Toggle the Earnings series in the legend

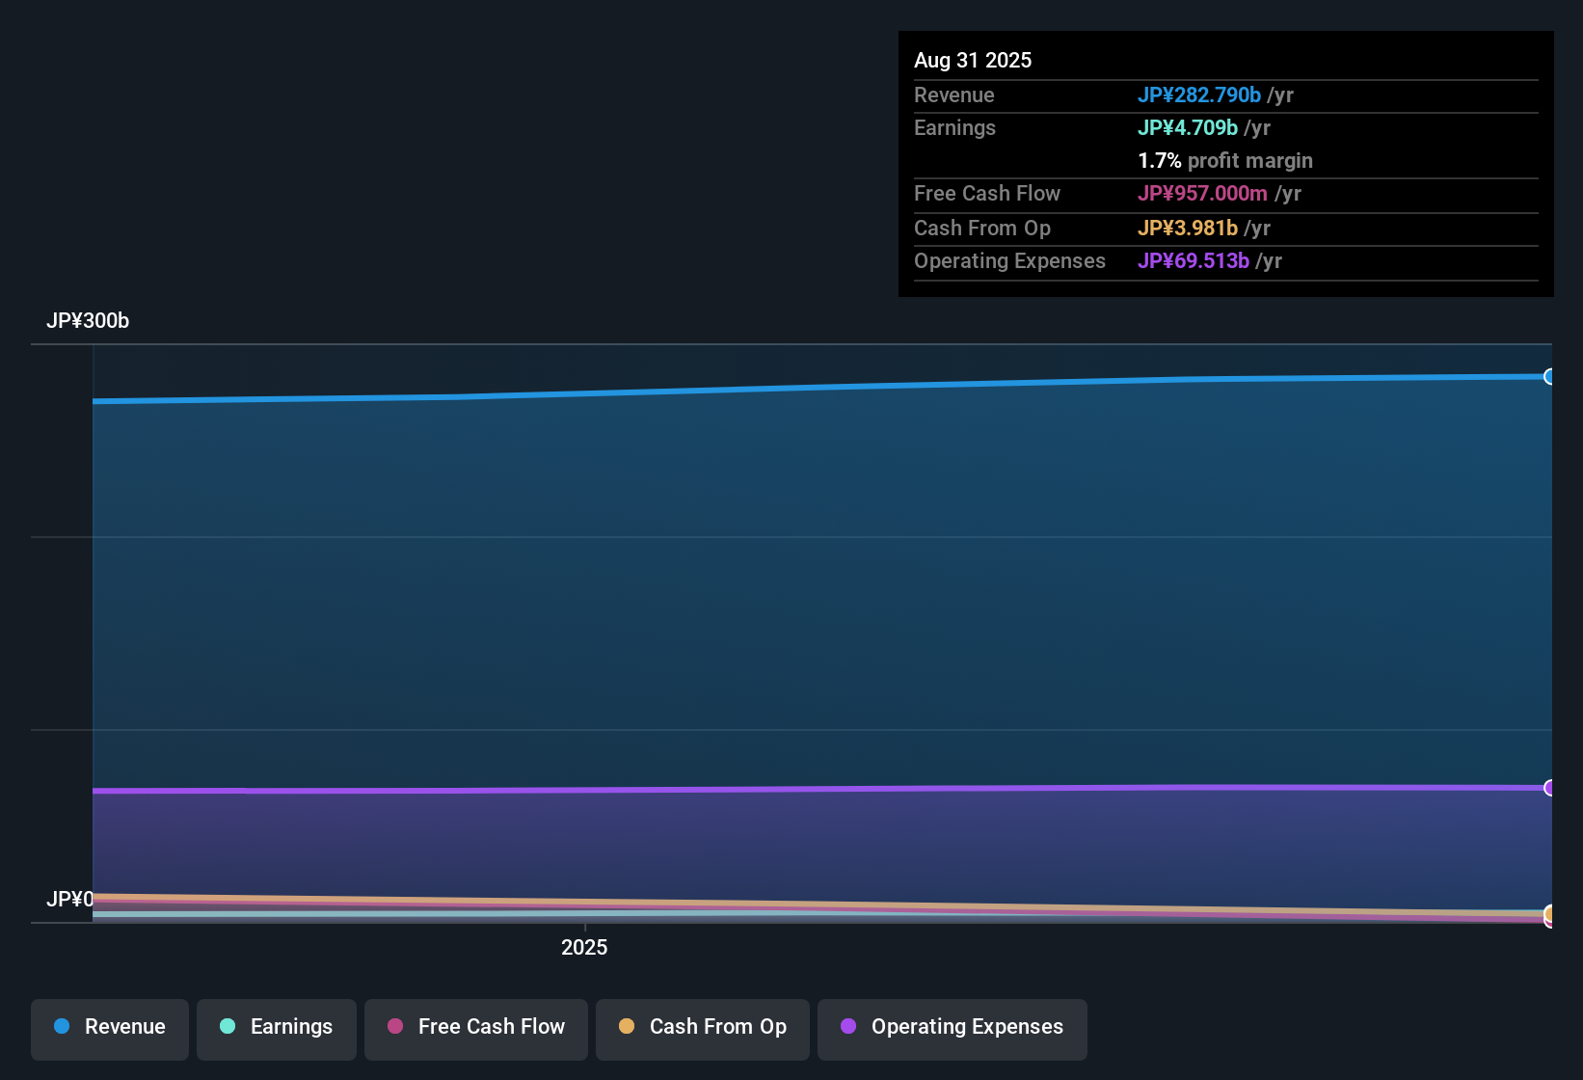[277, 1029]
